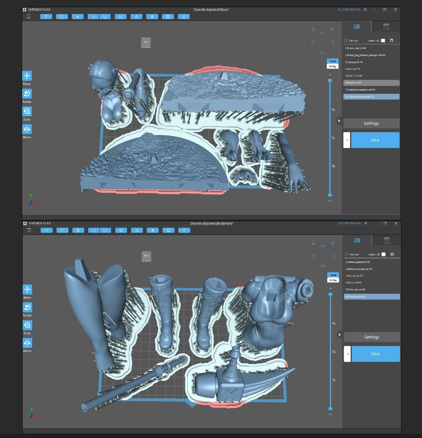
Task: Open slice settings tab in bottom window
Action: (x=357, y=240)
